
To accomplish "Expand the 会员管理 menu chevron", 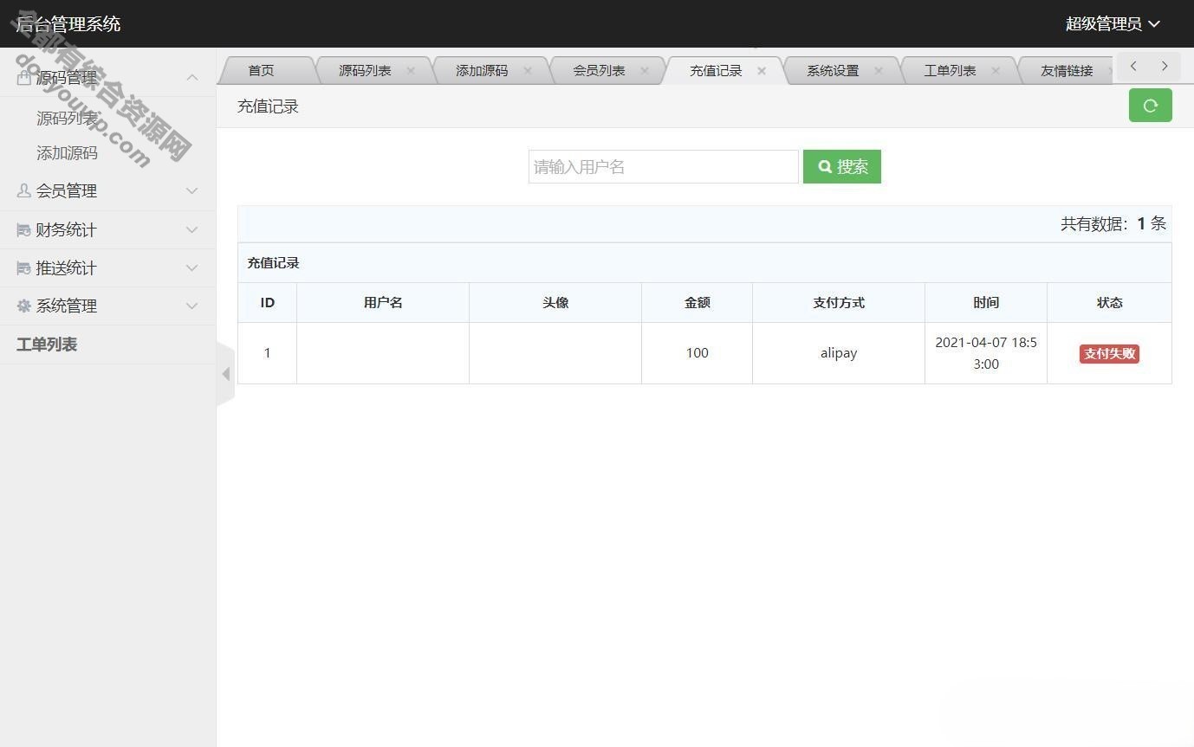I will coord(192,190).
